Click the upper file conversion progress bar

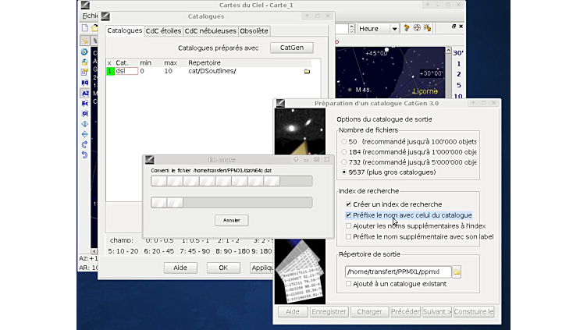tap(231, 181)
